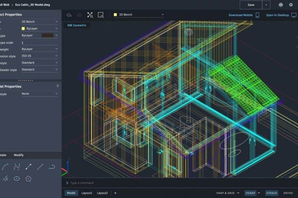Click the Zoom Window icon

(x=101, y=15)
